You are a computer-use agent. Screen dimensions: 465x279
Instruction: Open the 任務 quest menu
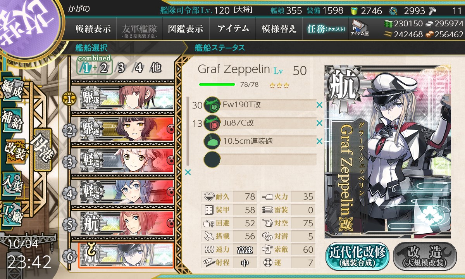pos(325,29)
